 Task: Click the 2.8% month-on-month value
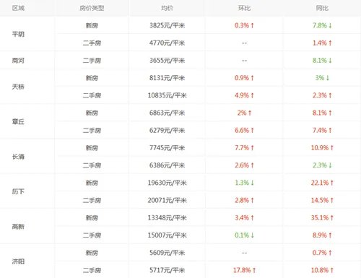244,200
